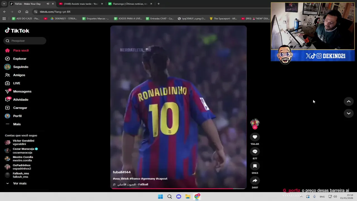The image size is (357, 201).
Task: Open ADS DO CAZE bookmark
Action: pos(26,18)
